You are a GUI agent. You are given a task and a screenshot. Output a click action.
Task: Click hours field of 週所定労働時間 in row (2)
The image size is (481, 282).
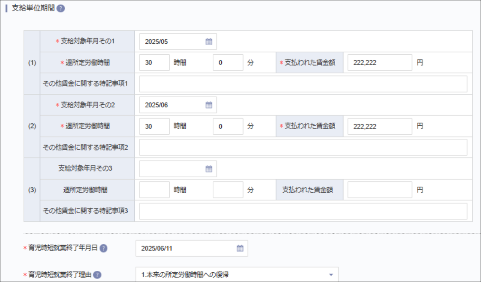click(154, 126)
